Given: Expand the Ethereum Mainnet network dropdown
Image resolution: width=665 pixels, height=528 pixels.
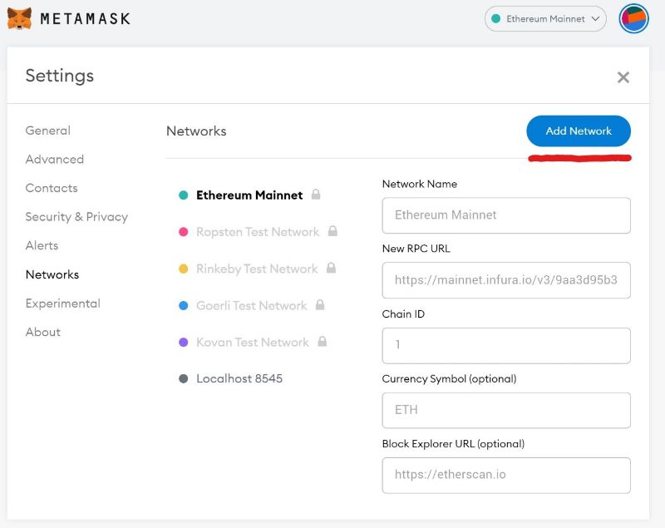Looking at the screenshot, I should [x=545, y=18].
